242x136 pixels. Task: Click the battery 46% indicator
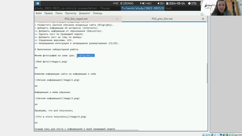pyautogui.click(x=146, y=3)
